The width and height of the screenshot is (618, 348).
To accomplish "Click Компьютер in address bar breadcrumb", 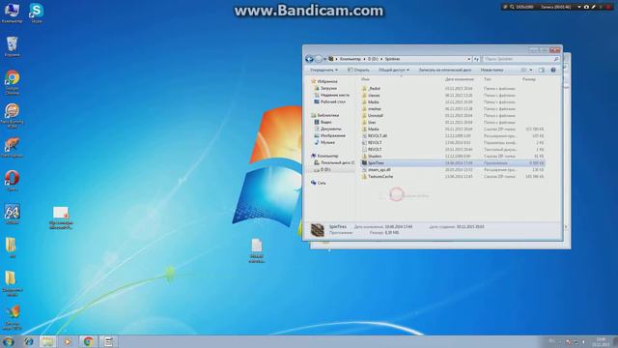I will 351,59.
